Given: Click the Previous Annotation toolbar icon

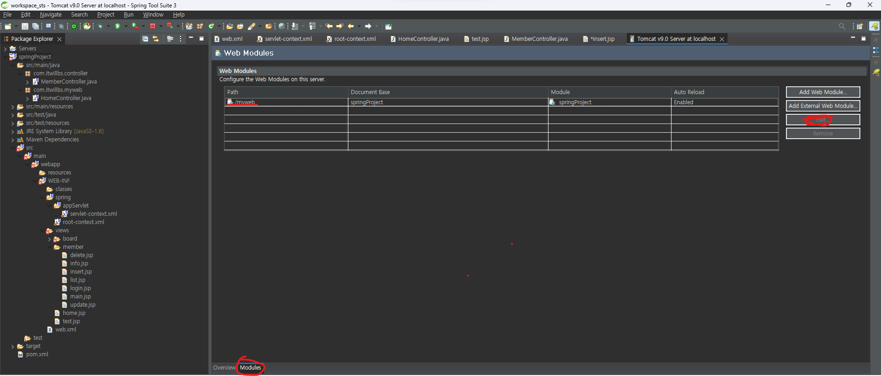Looking at the screenshot, I should coord(312,26).
